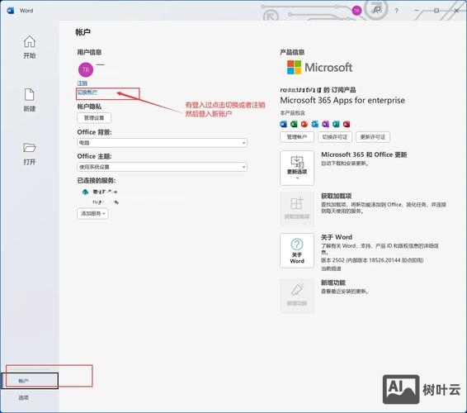Click the Access icon in product list
The image size is (467, 413).
point(347,124)
